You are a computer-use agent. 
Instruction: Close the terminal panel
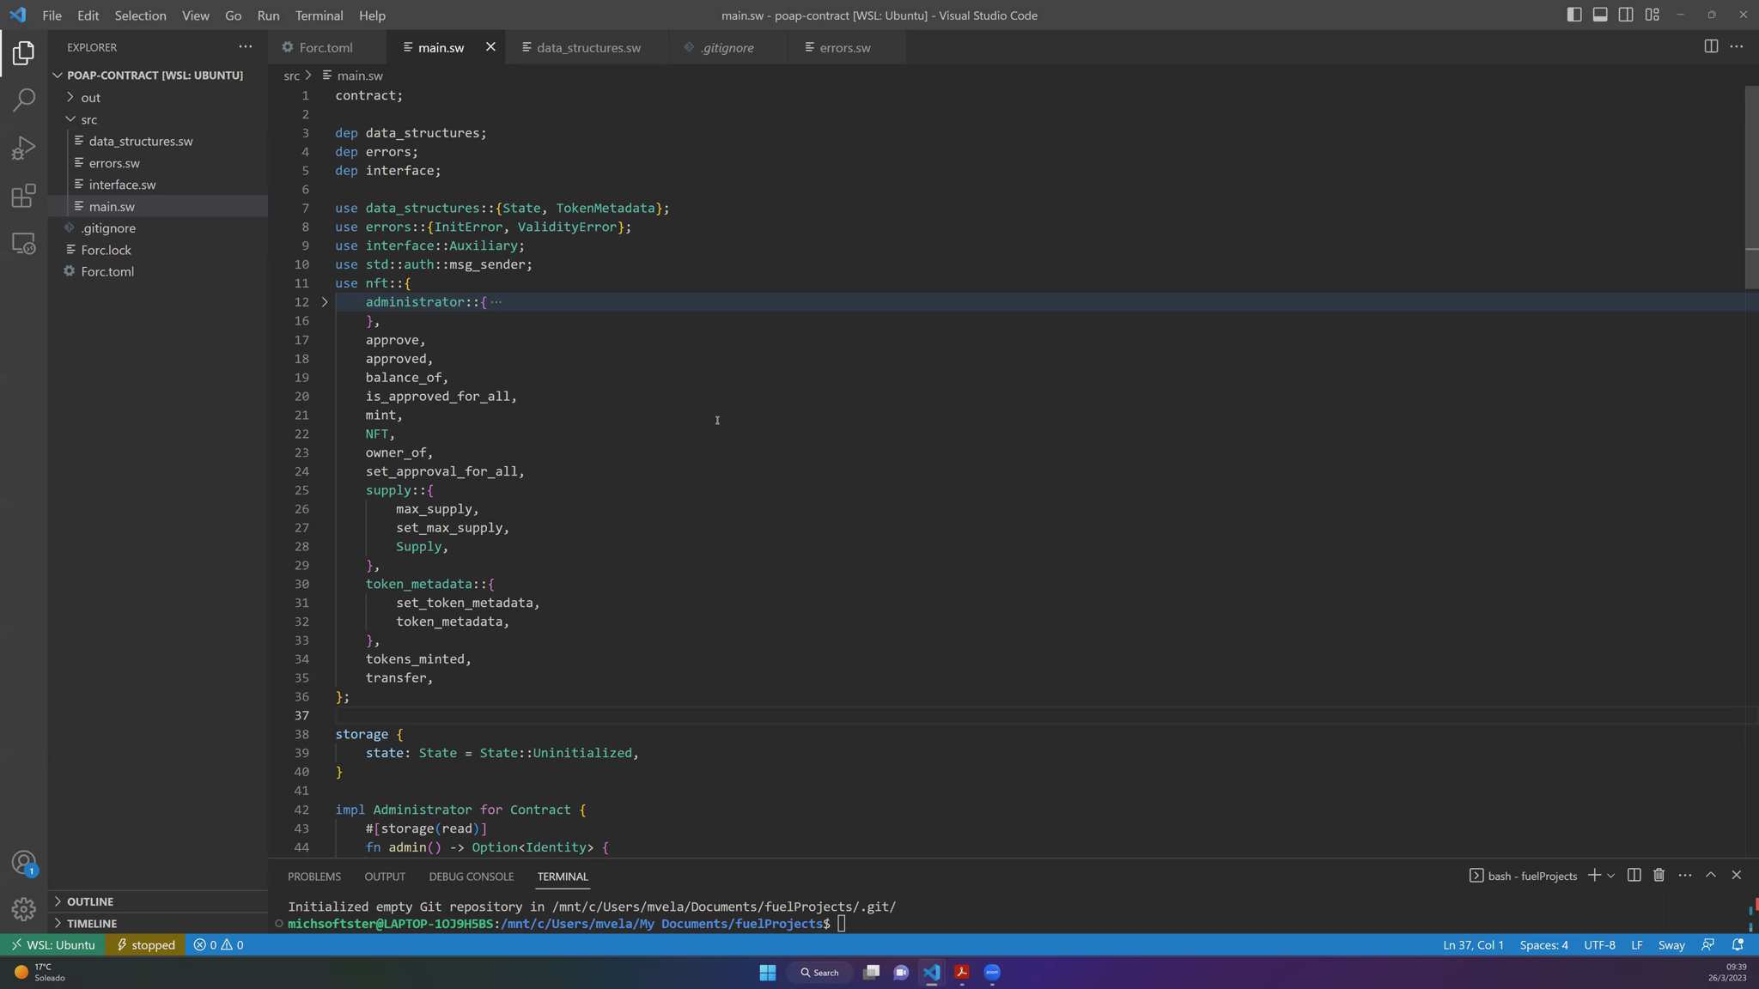coord(1736,875)
